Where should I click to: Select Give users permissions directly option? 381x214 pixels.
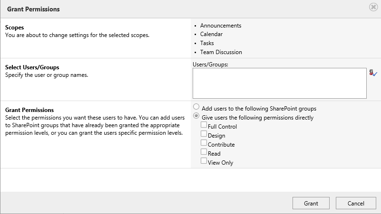[196, 116]
